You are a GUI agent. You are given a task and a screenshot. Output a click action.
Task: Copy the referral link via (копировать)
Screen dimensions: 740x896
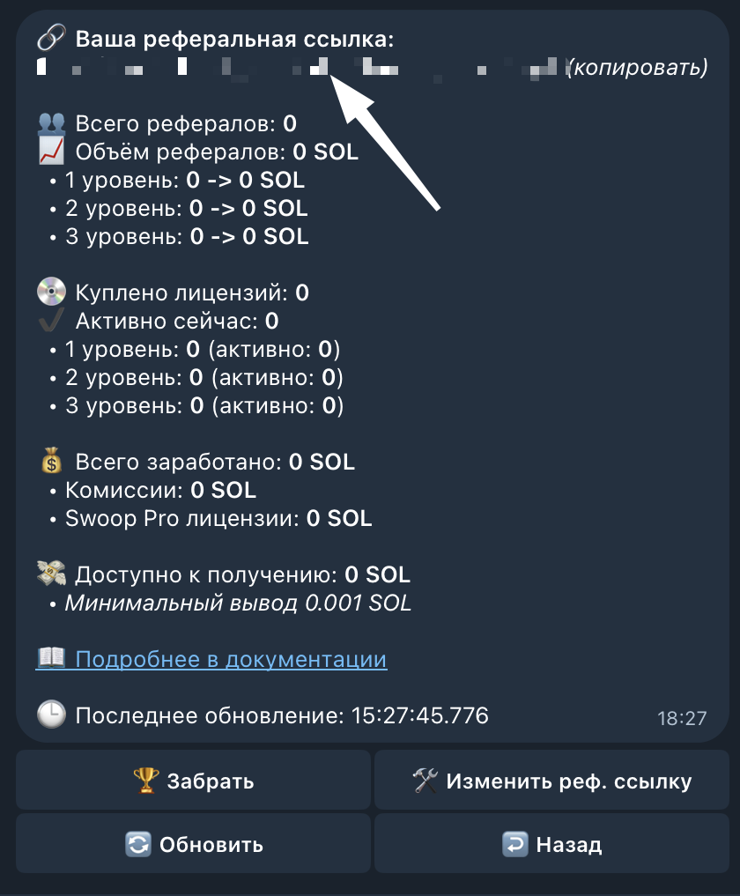[x=637, y=68]
